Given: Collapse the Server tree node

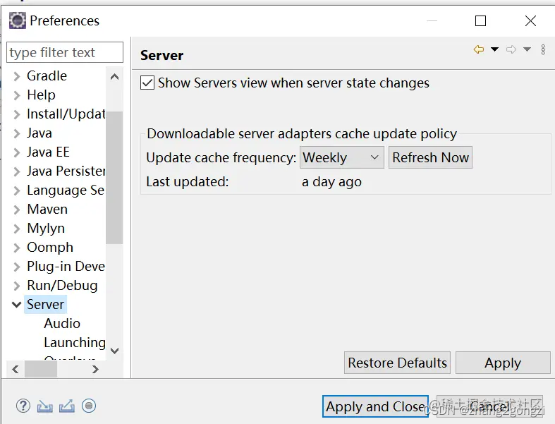Looking at the screenshot, I should (x=17, y=305).
